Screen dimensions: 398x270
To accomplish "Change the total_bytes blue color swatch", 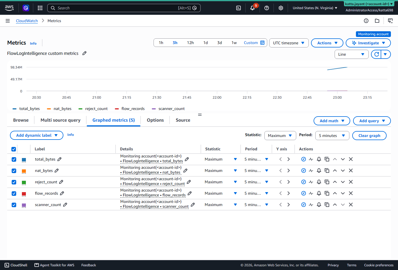I will point(24,160).
